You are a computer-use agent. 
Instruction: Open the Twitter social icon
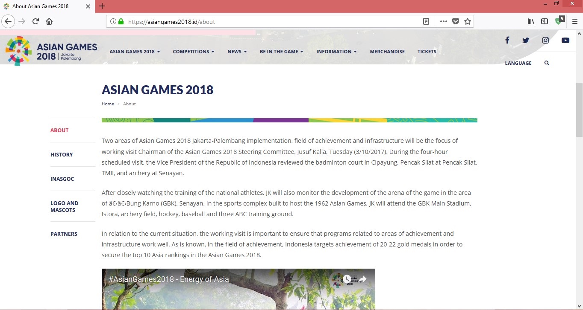(x=526, y=40)
